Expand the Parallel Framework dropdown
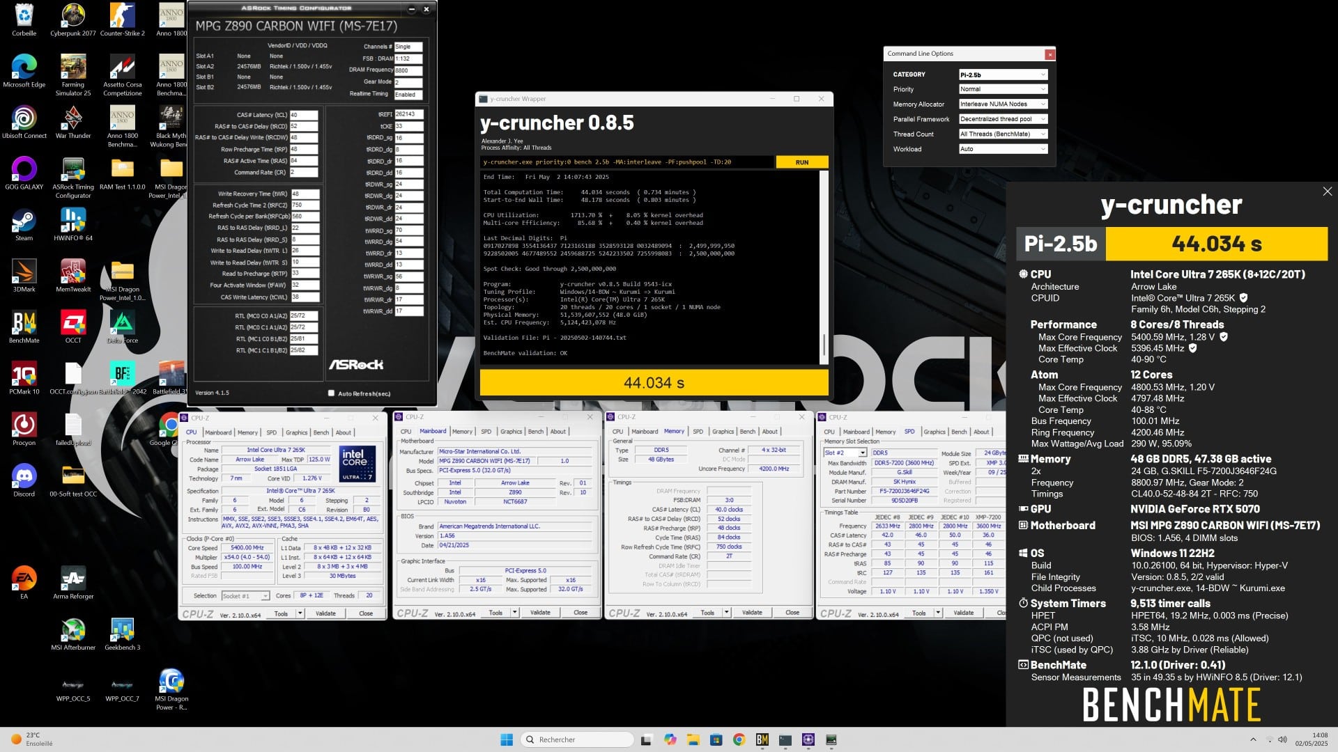 (x=1003, y=119)
